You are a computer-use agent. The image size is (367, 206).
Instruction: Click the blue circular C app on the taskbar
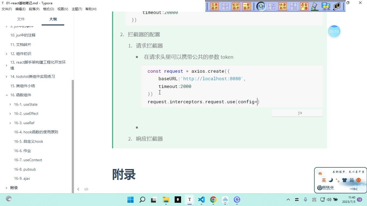(x=237, y=200)
